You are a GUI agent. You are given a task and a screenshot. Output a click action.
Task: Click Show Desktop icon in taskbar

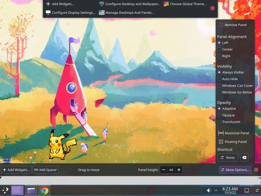pyautogui.click(x=247, y=190)
